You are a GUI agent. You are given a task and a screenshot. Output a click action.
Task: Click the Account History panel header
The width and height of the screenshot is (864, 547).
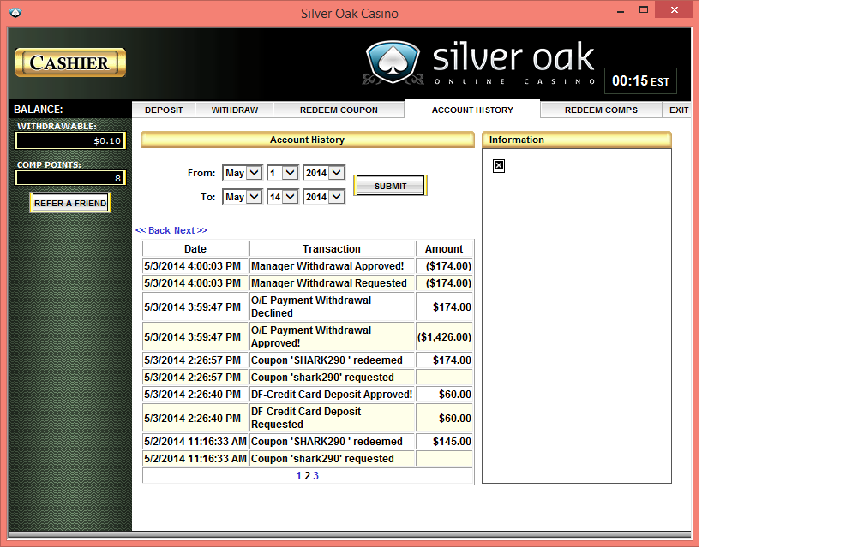tap(308, 140)
